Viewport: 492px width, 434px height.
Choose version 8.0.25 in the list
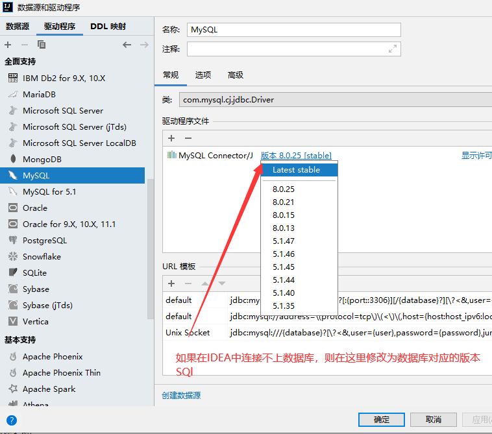point(299,189)
